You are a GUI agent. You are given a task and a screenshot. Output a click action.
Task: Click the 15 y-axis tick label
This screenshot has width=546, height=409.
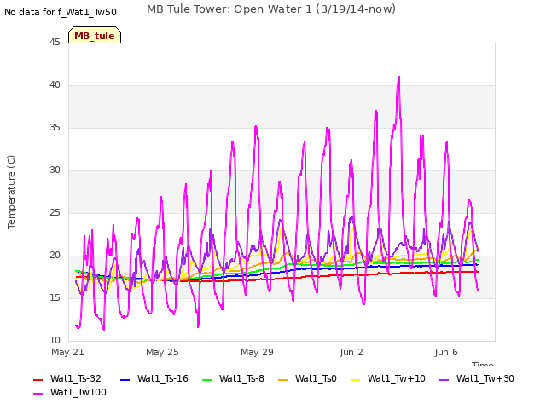[55, 298]
